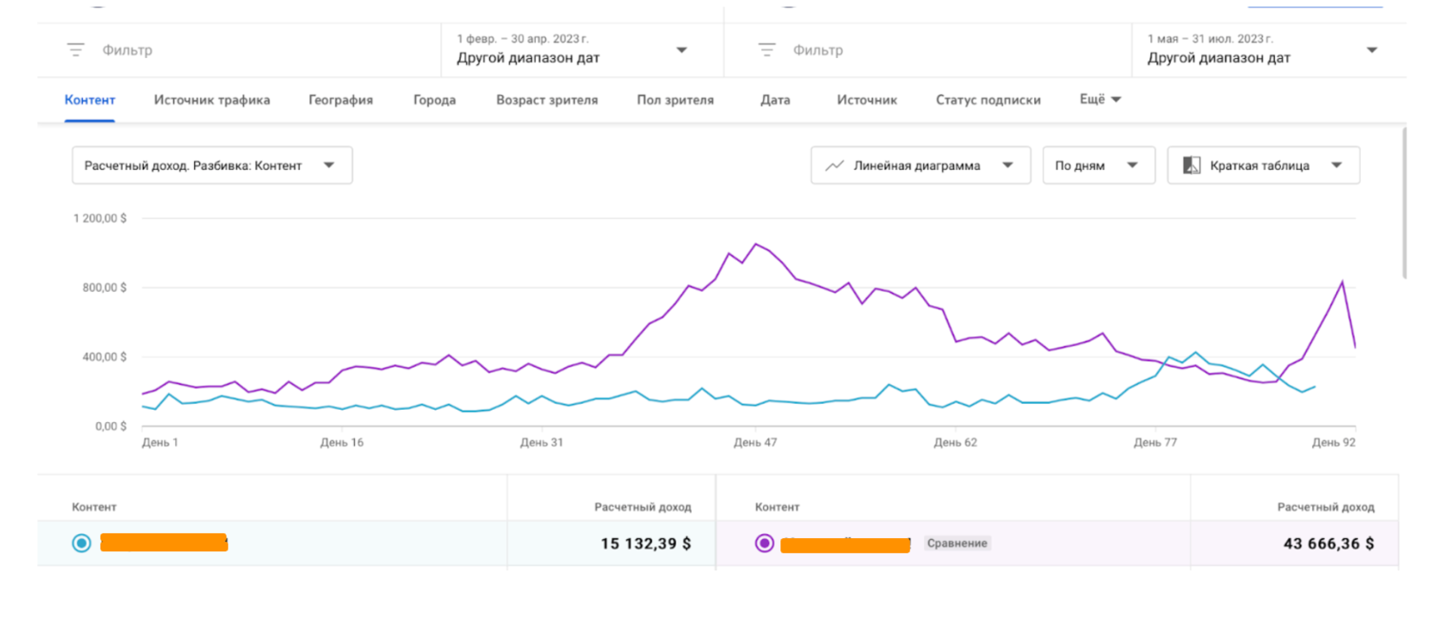Click the День 62 axis label

click(x=955, y=443)
